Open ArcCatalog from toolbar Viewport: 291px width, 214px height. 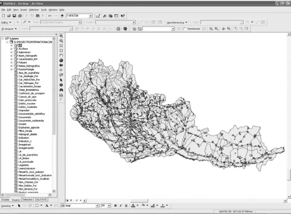pyautogui.click(x=105, y=16)
